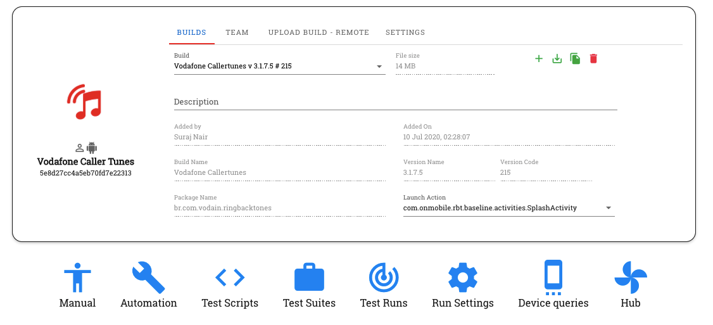Screen dimensions: 713x325
Task: Click the green plus add build icon
Action: pyautogui.click(x=539, y=59)
